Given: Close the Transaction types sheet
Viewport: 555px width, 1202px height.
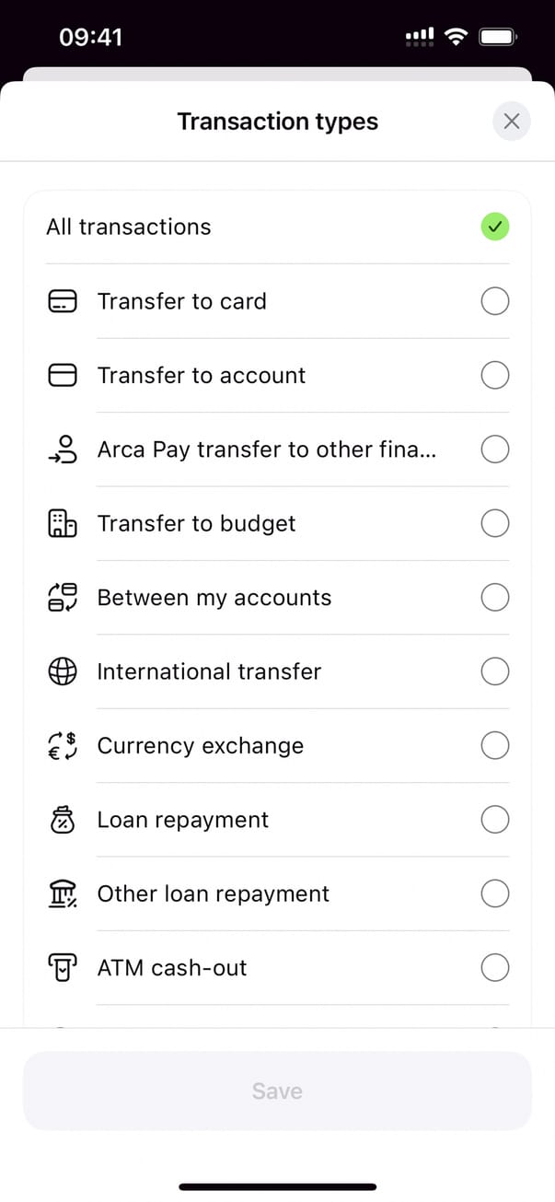Looking at the screenshot, I should (512, 122).
